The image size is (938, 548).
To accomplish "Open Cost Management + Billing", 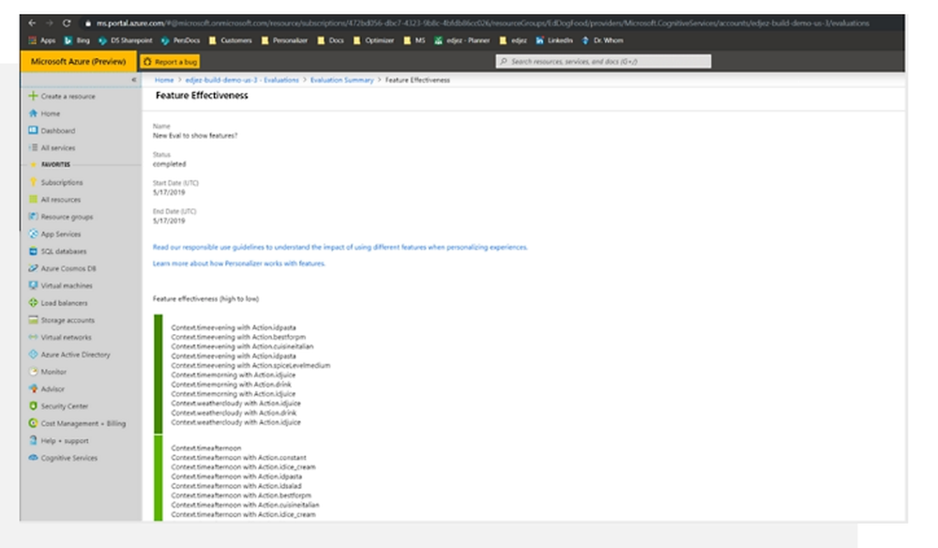I will (77, 423).
